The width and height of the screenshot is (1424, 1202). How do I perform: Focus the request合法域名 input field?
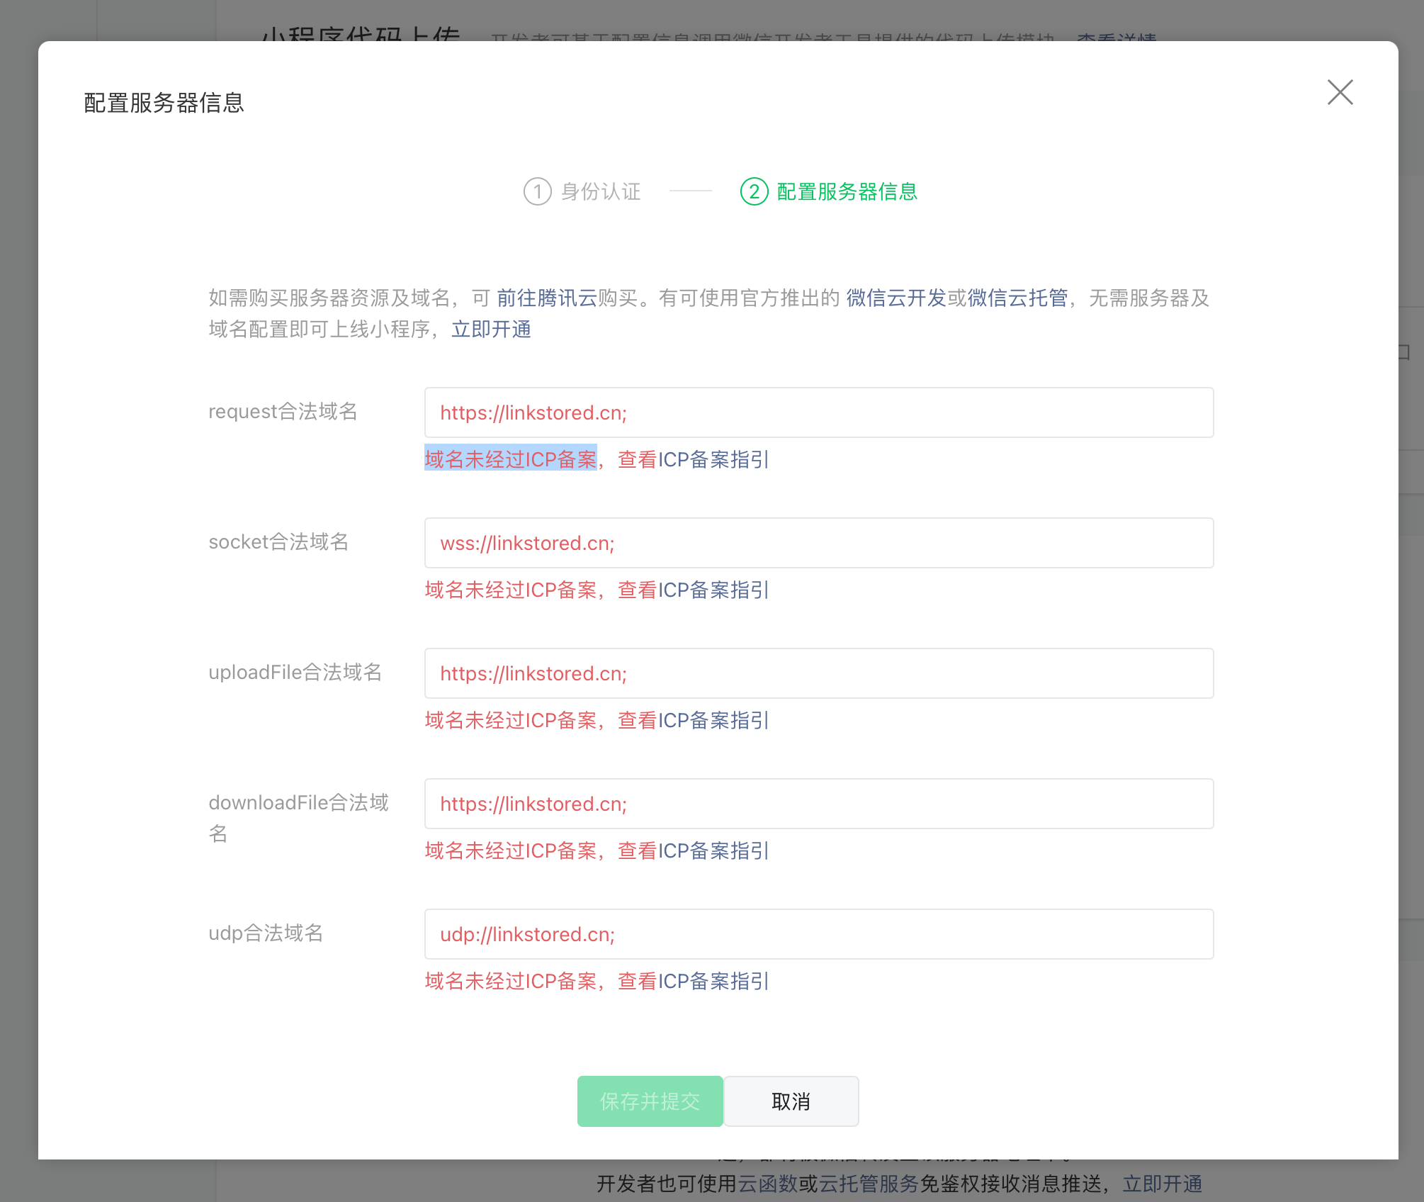(818, 412)
